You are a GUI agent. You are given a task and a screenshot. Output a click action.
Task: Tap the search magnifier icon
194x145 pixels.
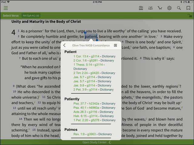[x=179, y=8]
